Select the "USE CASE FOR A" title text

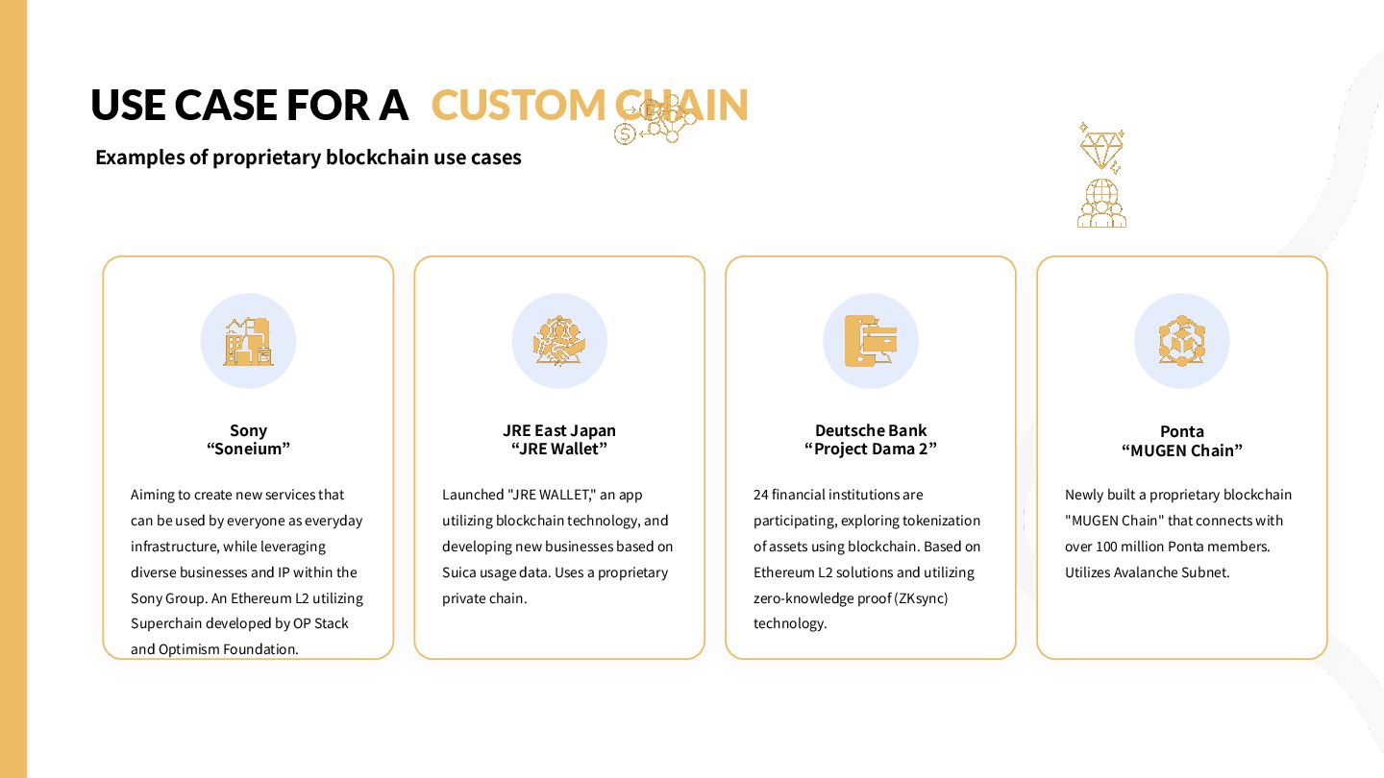250,105
